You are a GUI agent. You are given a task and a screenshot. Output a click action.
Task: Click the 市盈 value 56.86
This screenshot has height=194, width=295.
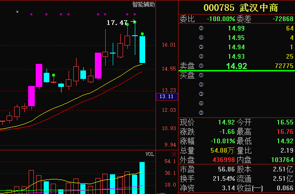[226, 169]
